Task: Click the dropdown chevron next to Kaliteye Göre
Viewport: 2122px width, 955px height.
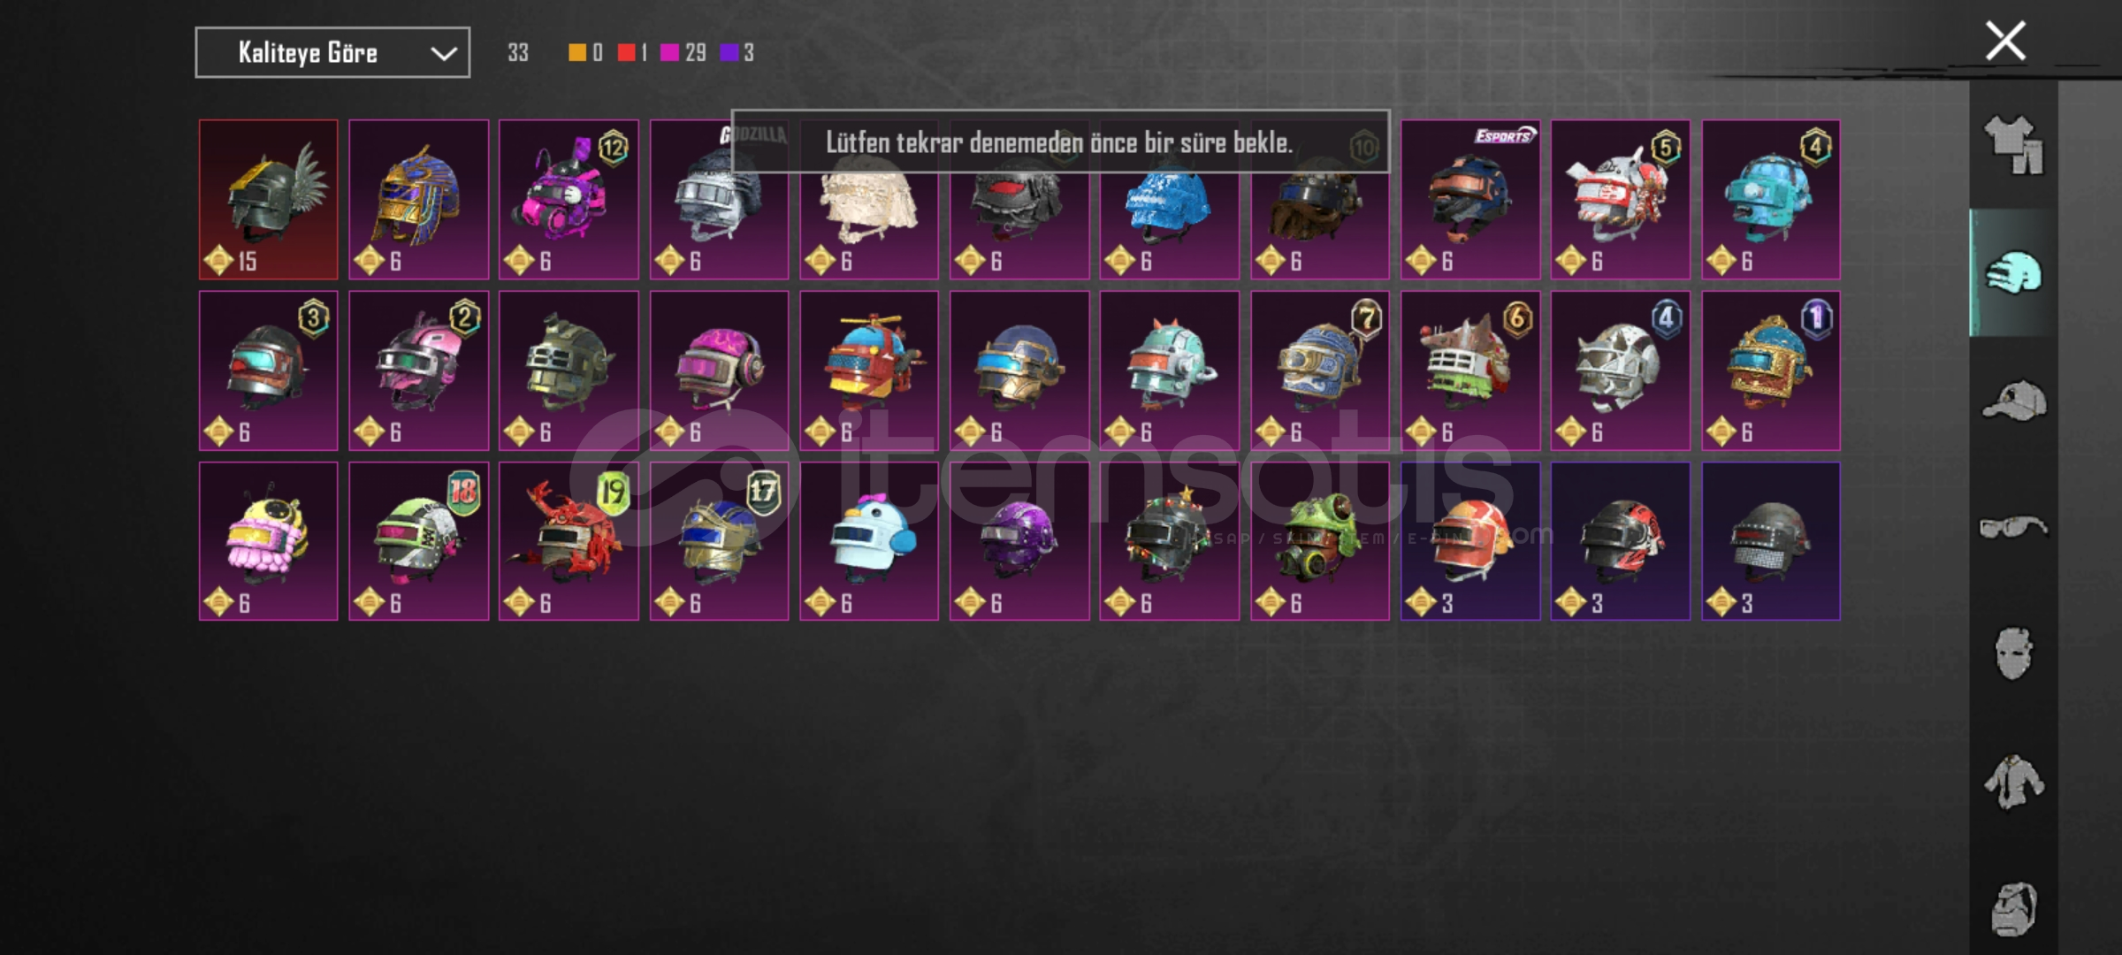Action: (443, 54)
